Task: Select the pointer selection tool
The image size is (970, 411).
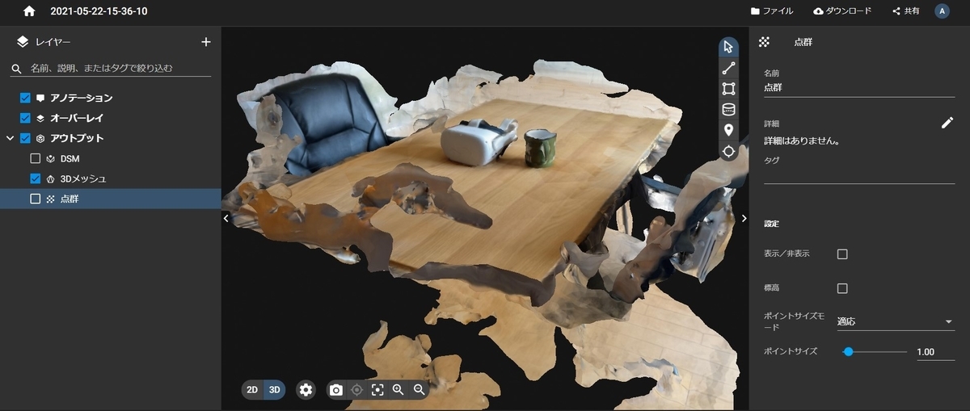Action: (728, 46)
